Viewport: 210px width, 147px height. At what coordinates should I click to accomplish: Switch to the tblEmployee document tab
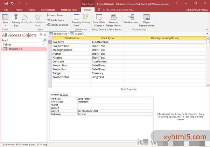pos(58,34)
